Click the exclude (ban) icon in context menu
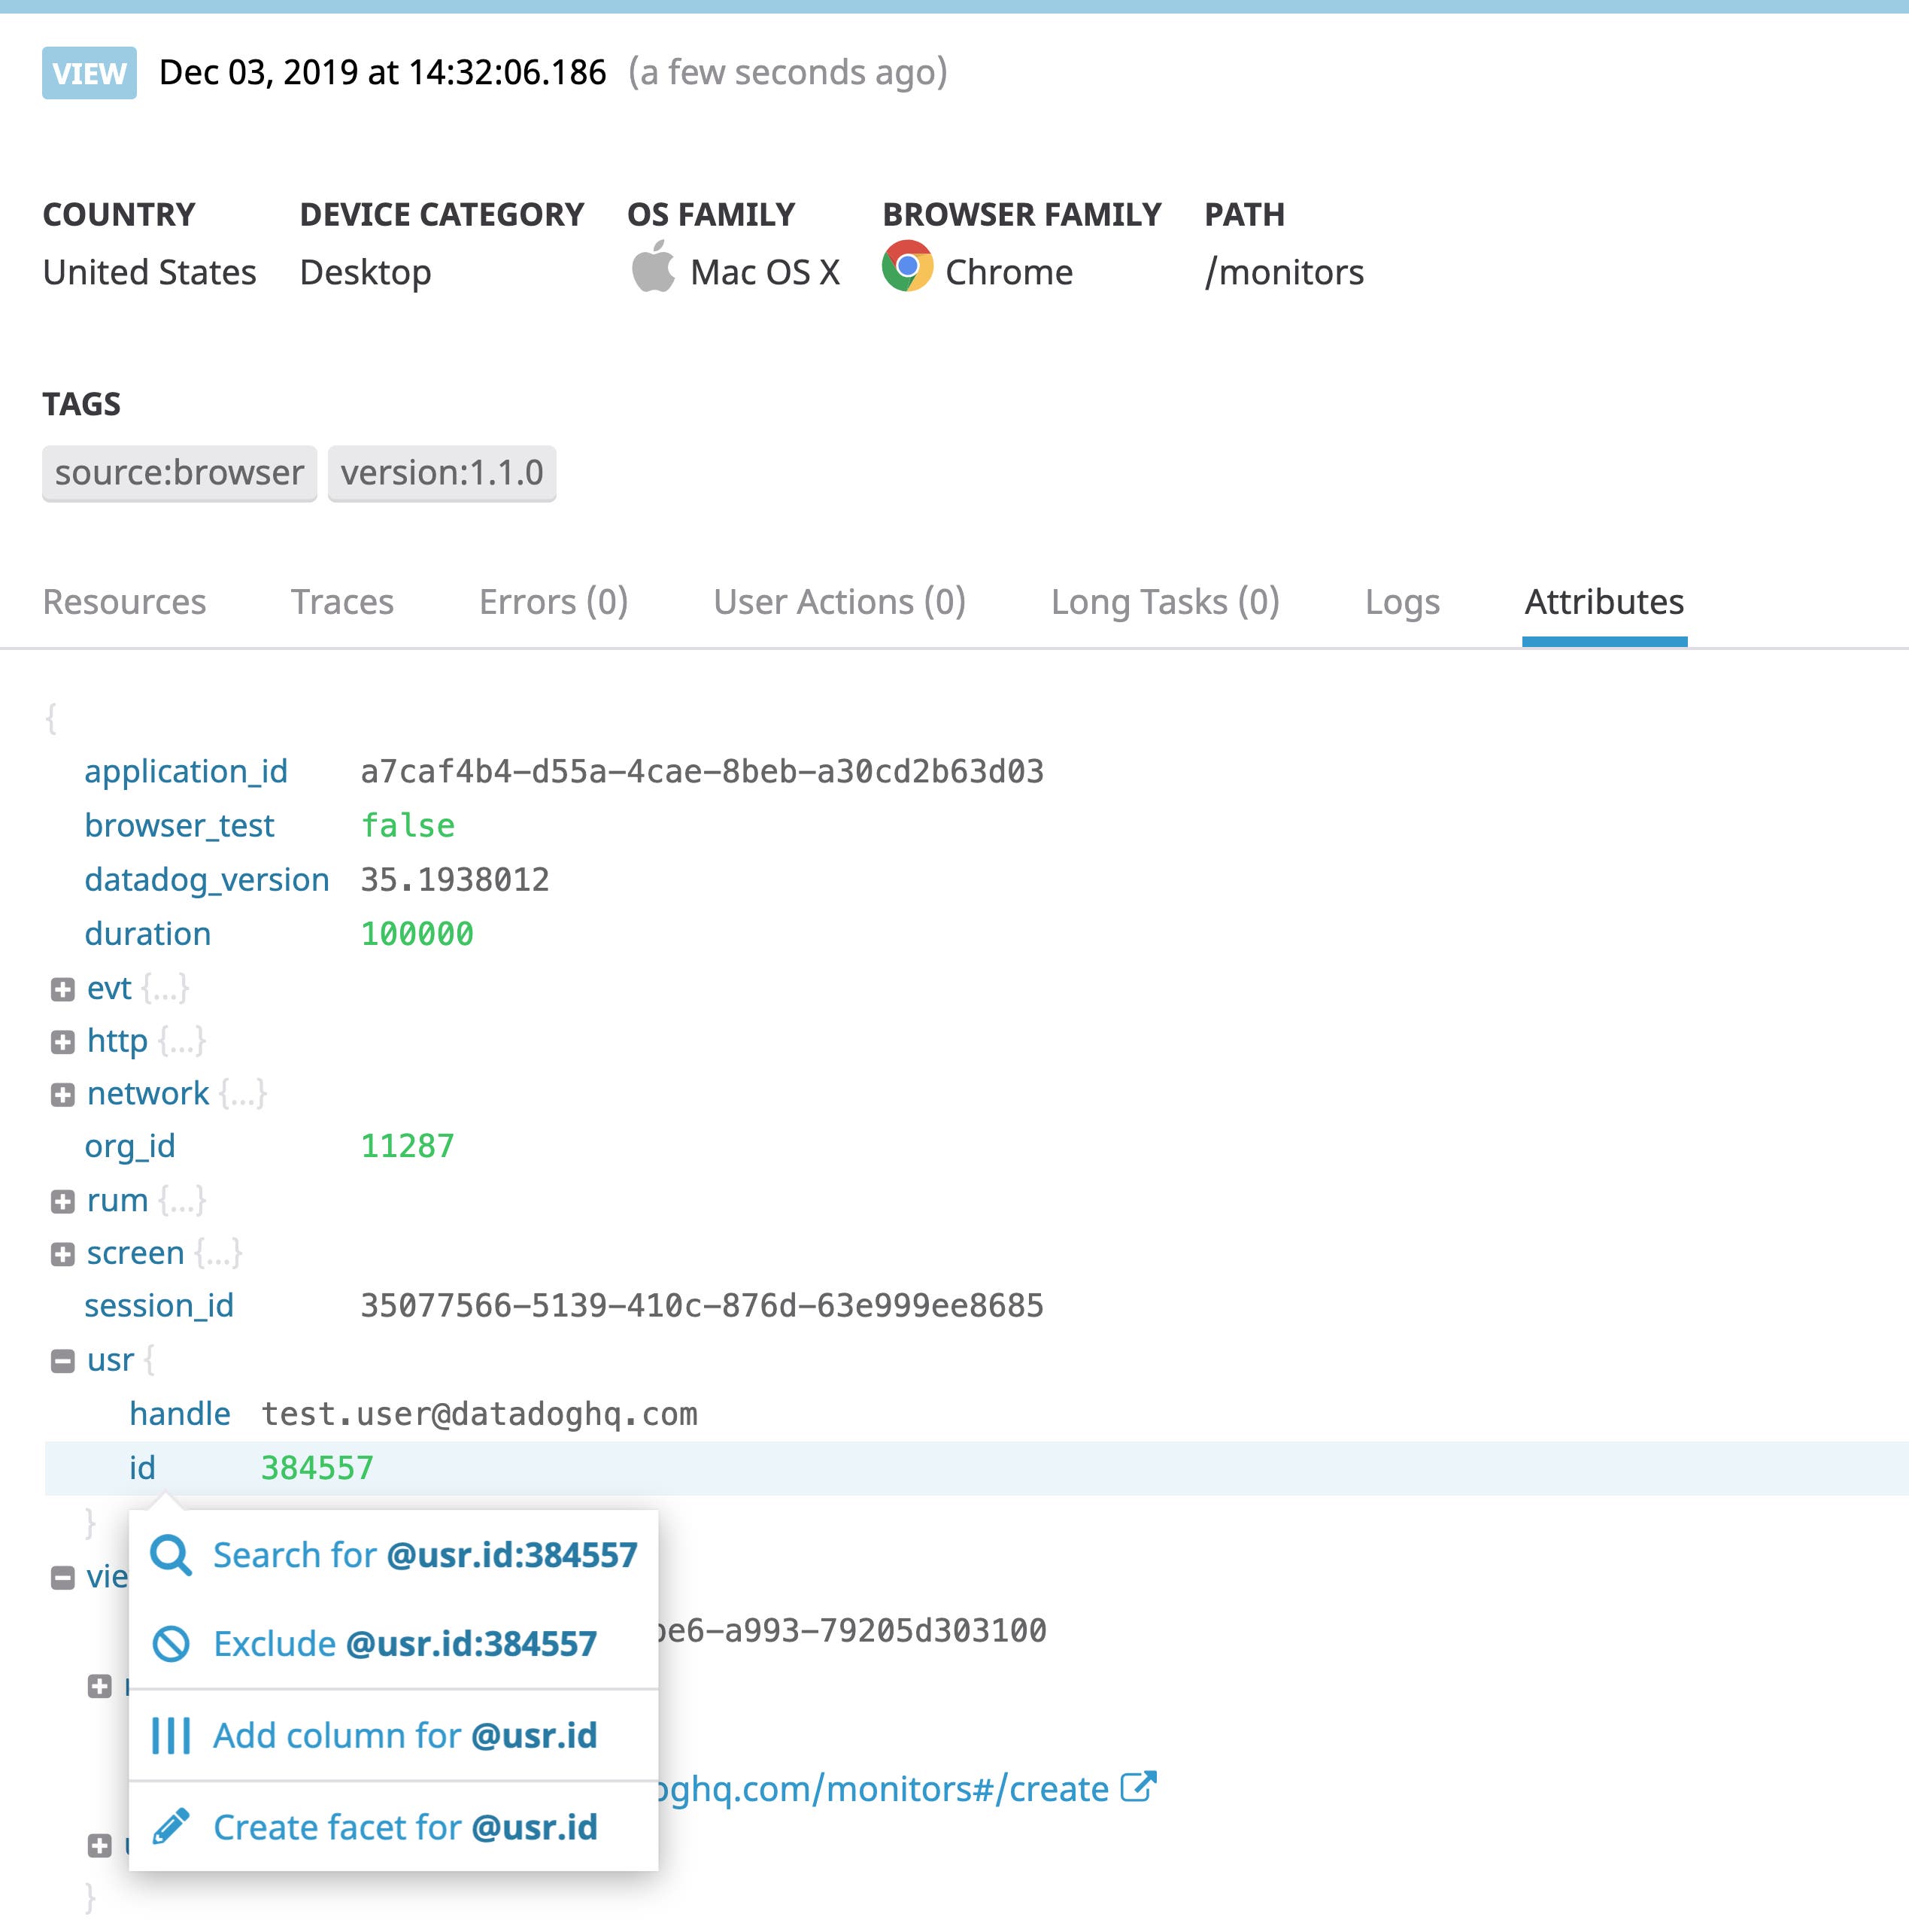Viewport: 1909px width, 1932px height. point(172,1643)
